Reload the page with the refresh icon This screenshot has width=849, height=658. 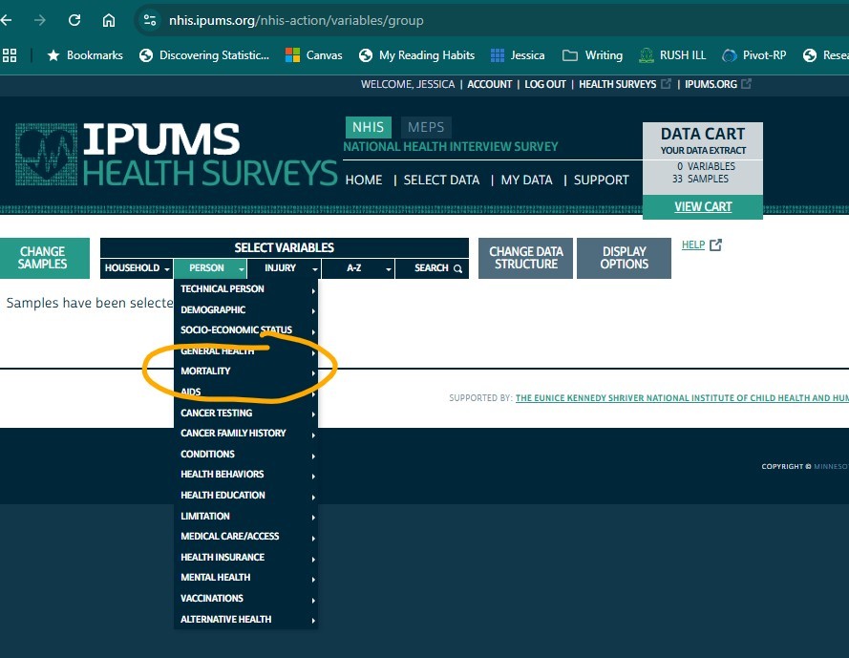(74, 21)
